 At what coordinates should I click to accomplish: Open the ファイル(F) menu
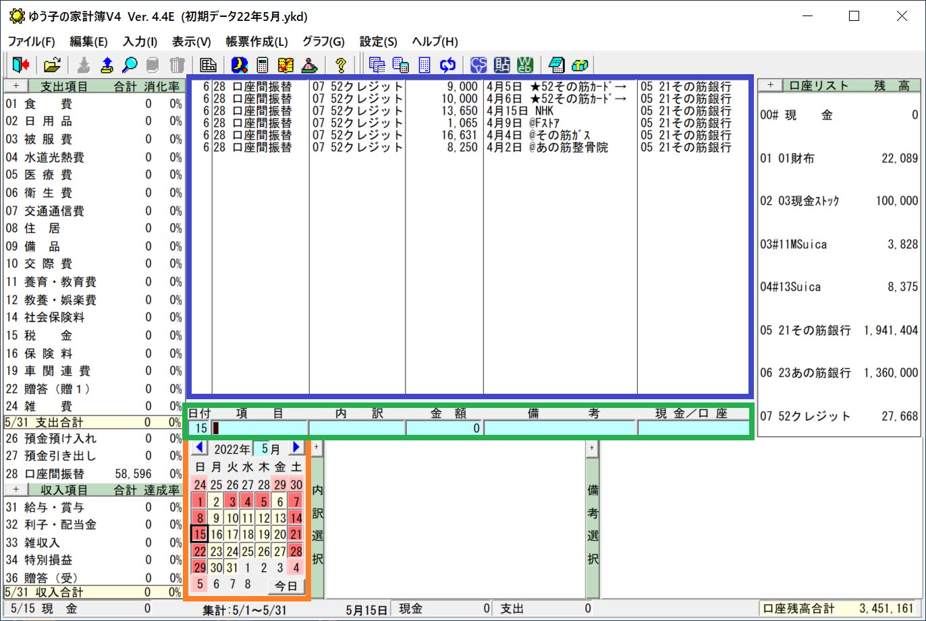[31, 41]
